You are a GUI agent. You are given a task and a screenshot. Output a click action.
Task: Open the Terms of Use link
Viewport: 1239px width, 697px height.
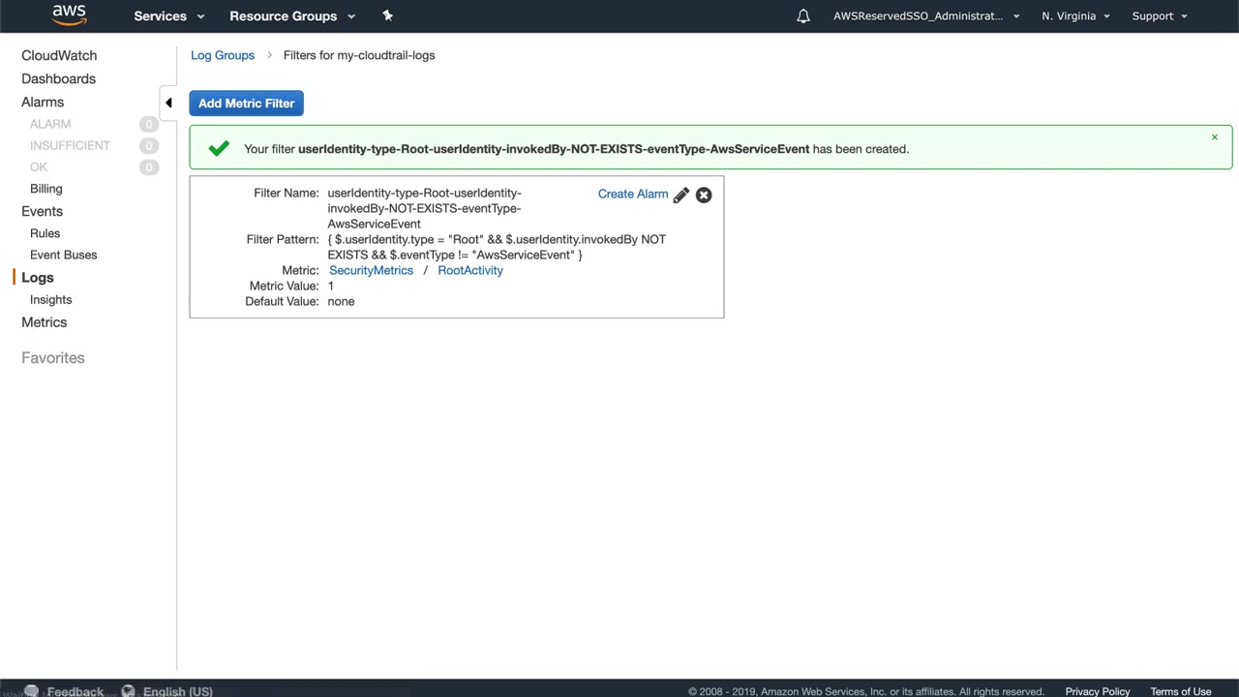click(x=1181, y=691)
